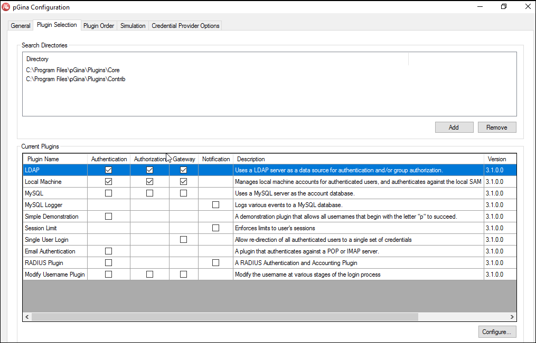
Task: Click the pGina app icon in title bar
Action: coord(6,7)
